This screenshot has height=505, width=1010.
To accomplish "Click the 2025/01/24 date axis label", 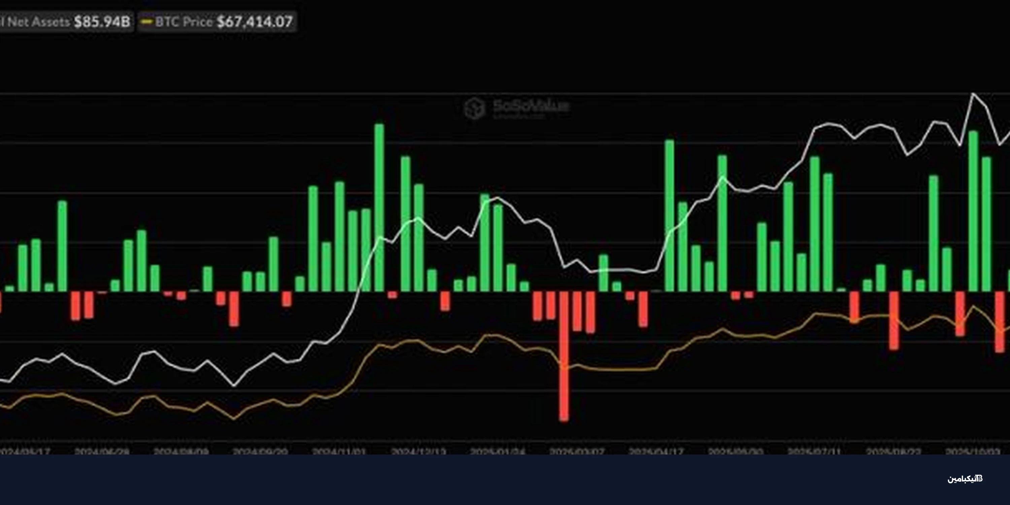I will coord(498,451).
